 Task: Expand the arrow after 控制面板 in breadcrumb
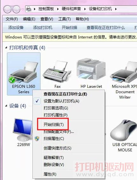(58, 9)
